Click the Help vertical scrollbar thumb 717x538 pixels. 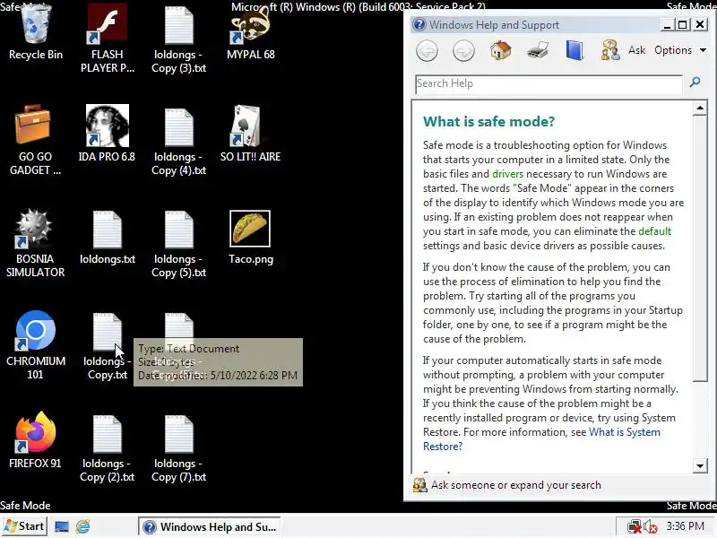700,248
